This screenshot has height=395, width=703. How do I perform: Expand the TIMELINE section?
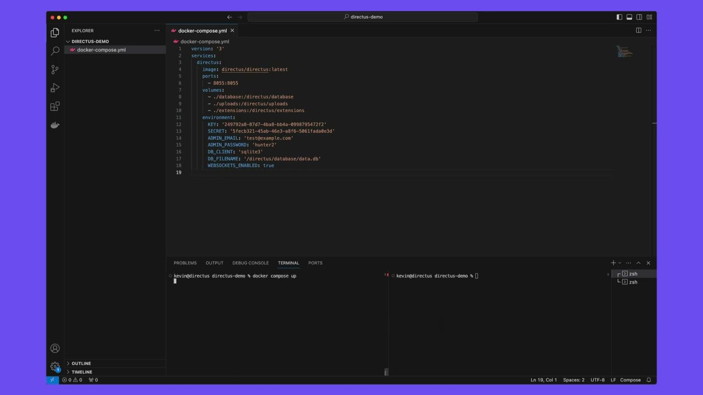115,372
